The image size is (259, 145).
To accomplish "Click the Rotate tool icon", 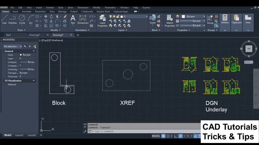I will [x=51, y=17].
